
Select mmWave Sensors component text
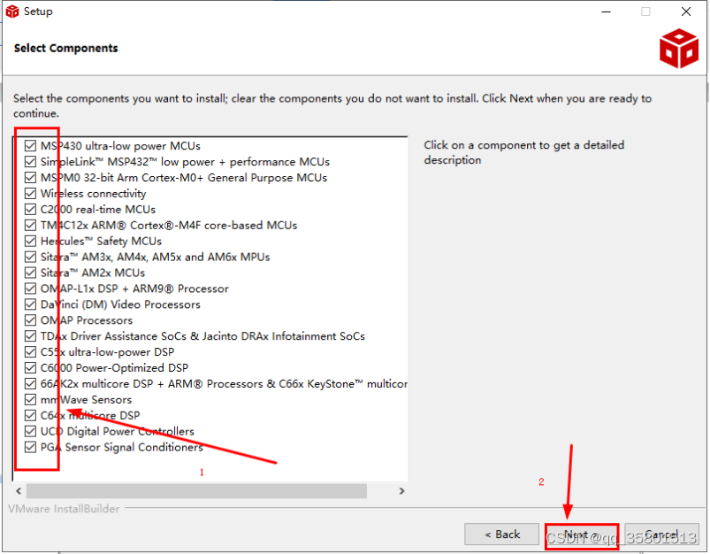coord(86,400)
